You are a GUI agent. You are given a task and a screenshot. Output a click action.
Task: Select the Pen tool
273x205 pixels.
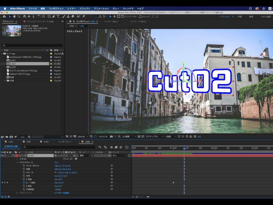pyautogui.click(x=54, y=16)
